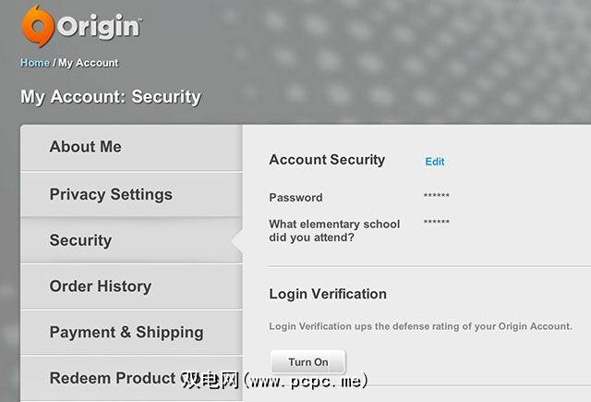Click Edit next to Account Security
Viewport: 591px width, 402px height.
coord(435,162)
